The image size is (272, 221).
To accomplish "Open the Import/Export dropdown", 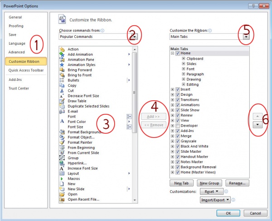I will (x=215, y=200).
